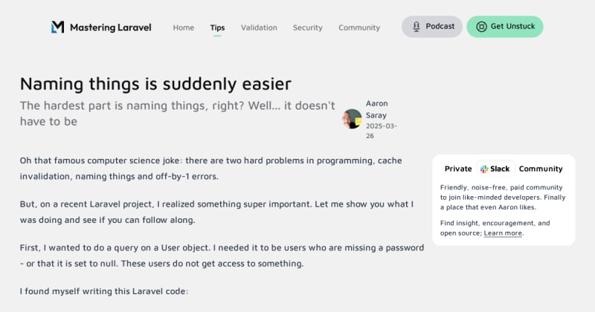595x312 pixels.
Task: Click the article date 2025-03-26
Action: click(382, 131)
